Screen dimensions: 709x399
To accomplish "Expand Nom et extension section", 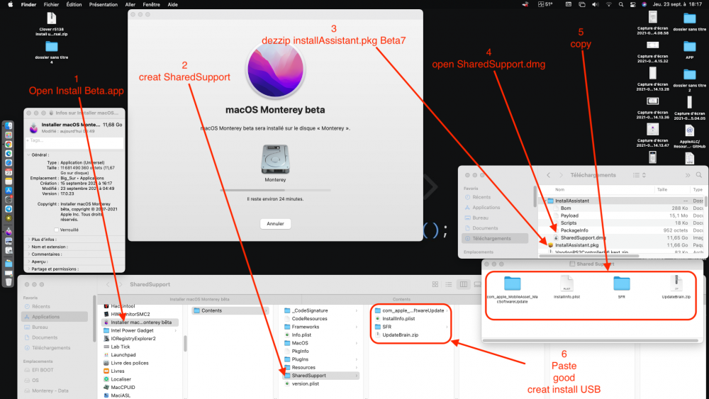I will [x=29, y=247].
